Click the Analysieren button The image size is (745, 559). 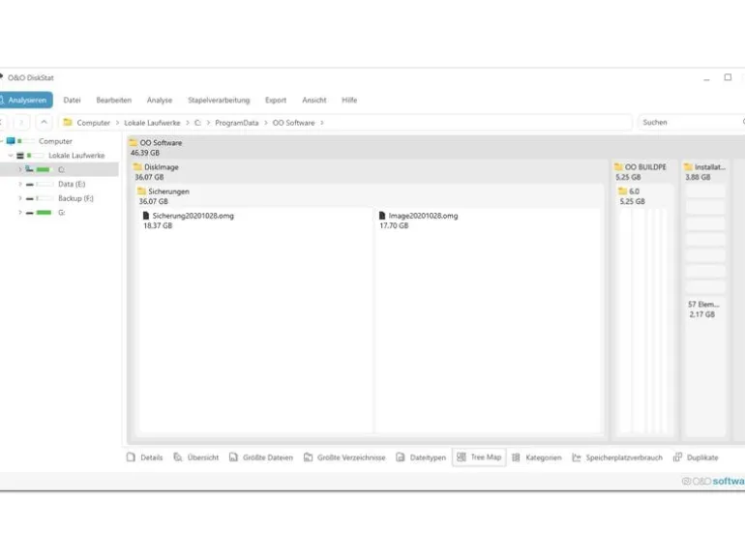(x=26, y=101)
